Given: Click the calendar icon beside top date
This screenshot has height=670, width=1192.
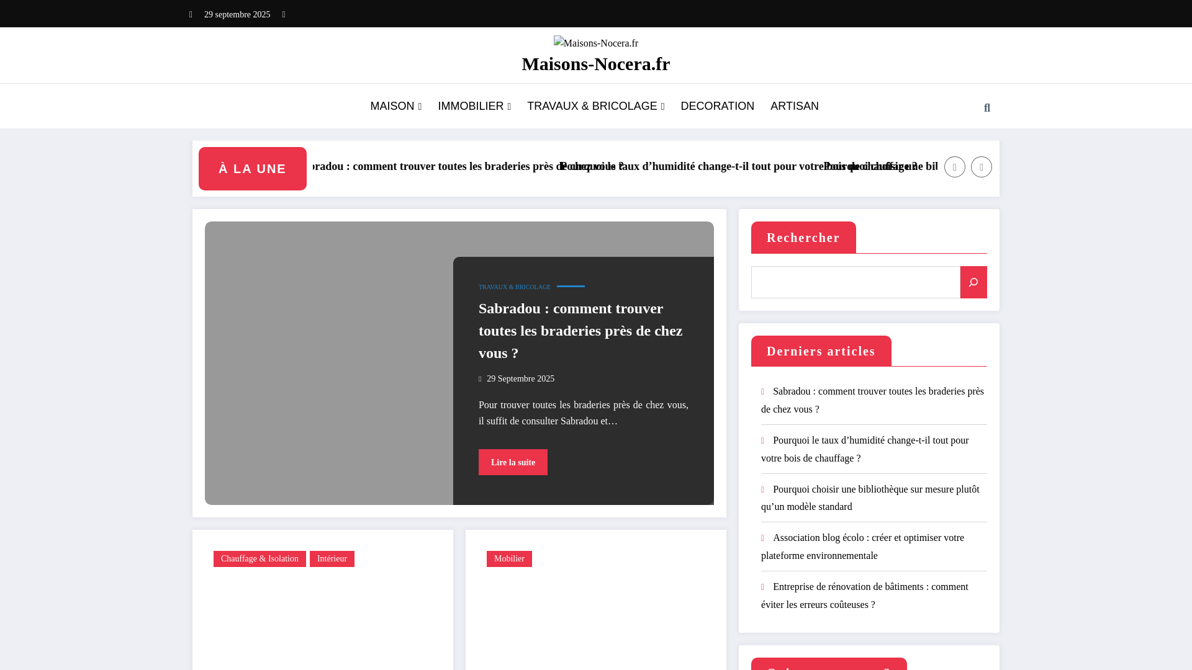Looking at the screenshot, I should [x=191, y=14].
